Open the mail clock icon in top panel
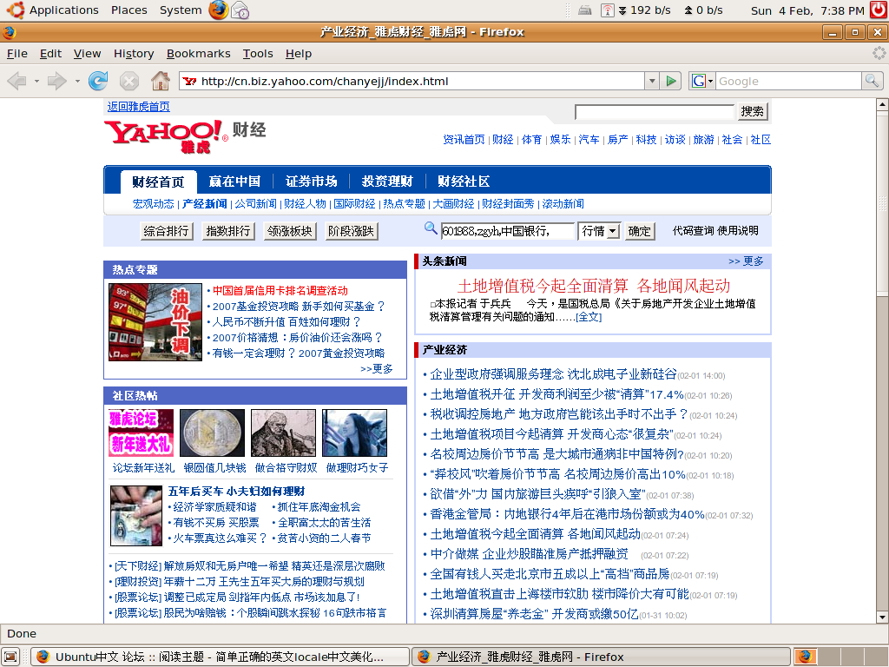The height and width of the screenshot is (667, 889). pyautogui.click(x=240, y=10)
